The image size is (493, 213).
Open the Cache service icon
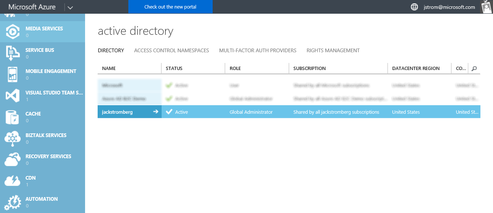click(12, 117)
